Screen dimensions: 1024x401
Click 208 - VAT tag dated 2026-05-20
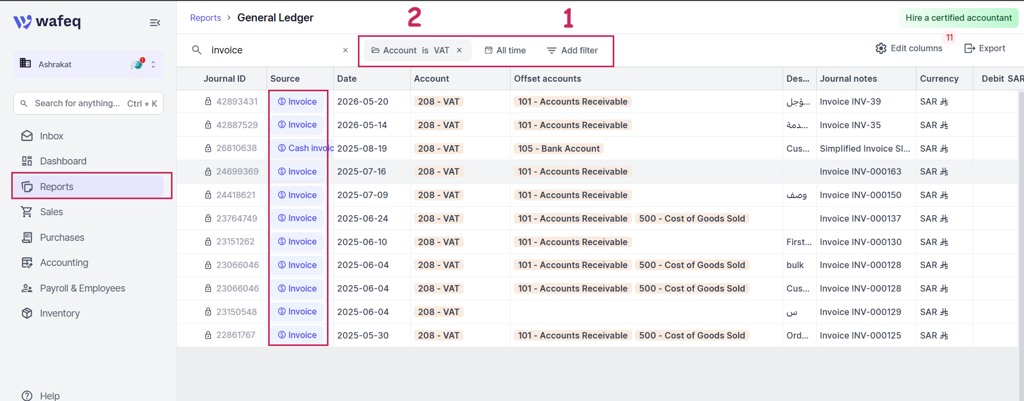coord(439,101)
